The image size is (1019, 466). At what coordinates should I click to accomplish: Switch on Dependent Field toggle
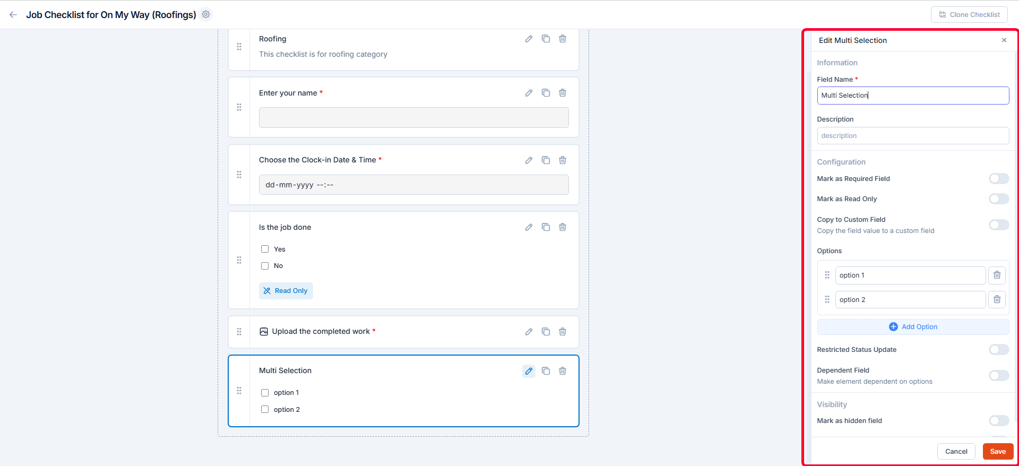(x=999, y=376)
